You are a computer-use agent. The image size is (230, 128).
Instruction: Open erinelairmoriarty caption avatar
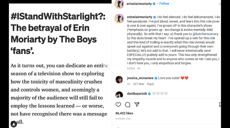[119, 19]
